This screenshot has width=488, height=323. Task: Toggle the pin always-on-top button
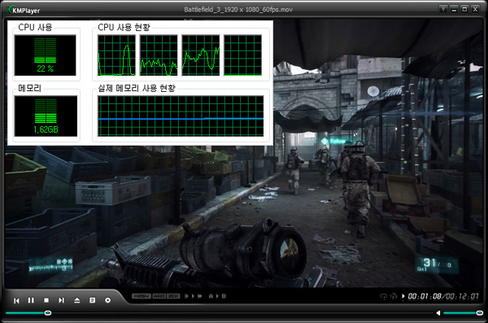pos(443,9)
